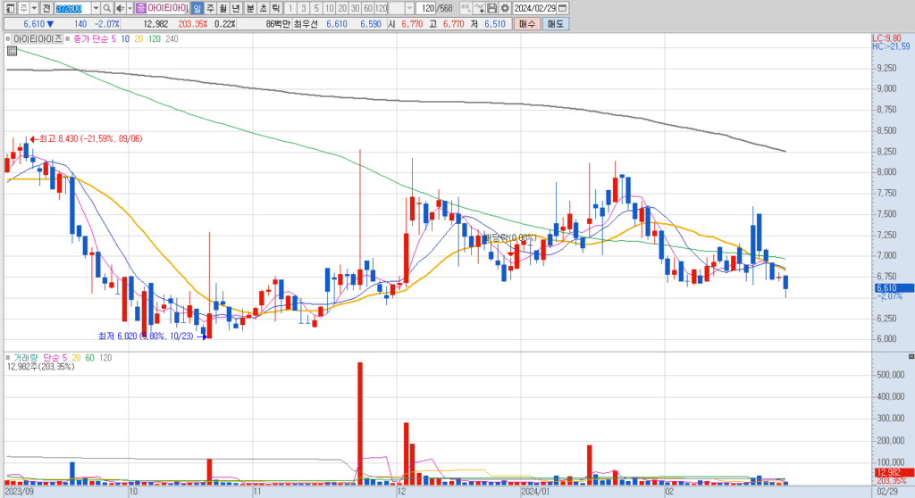Click the stock code input field
Image resolution: width=915 pixels, height=498 pixels.
pyautogui.click(x=73, y=8)
